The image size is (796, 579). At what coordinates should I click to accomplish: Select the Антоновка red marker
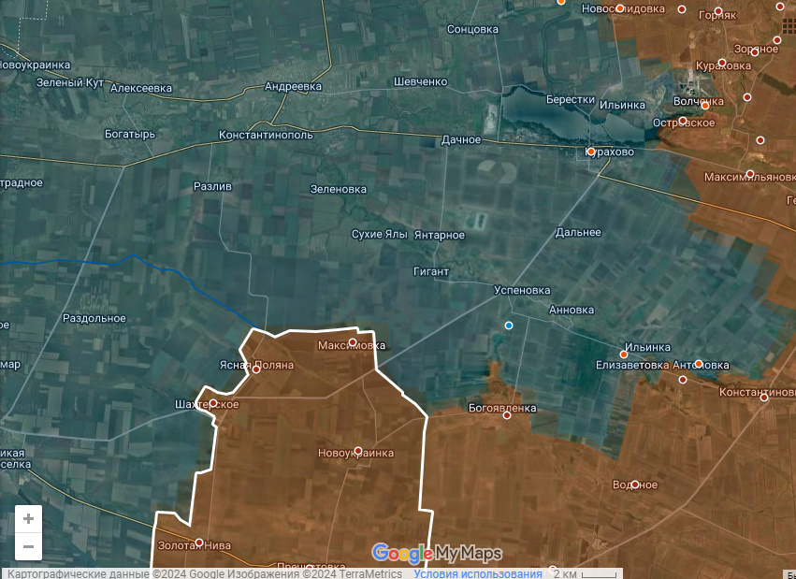pyautogui.click(x=698, y=362)
